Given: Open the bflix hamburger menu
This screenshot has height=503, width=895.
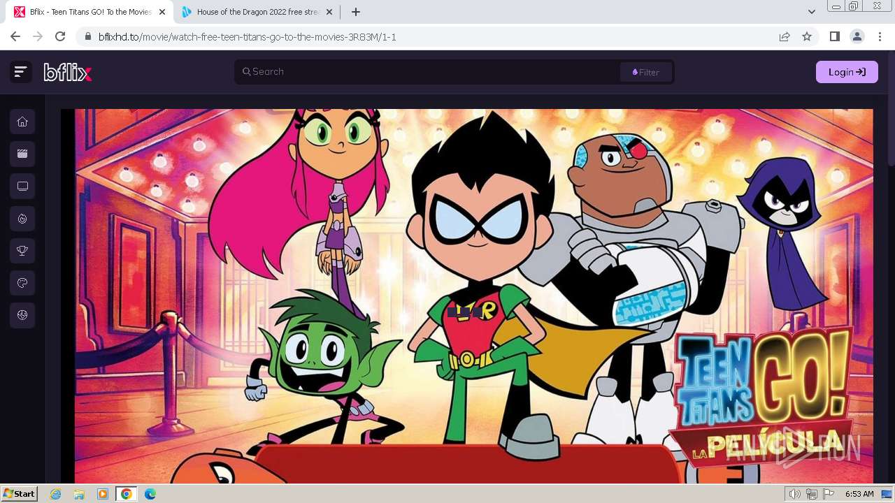Looking at the screenshot, I should (20, 71).
